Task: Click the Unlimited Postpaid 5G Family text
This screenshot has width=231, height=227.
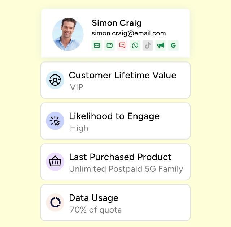Action: tap(126, 169)
